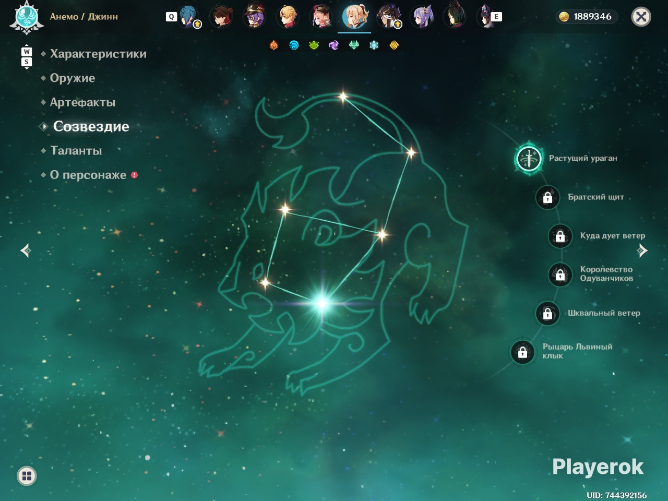Open the locked Рыцарь Львиный клык node

pyautogui.click(x=522, y=352)
